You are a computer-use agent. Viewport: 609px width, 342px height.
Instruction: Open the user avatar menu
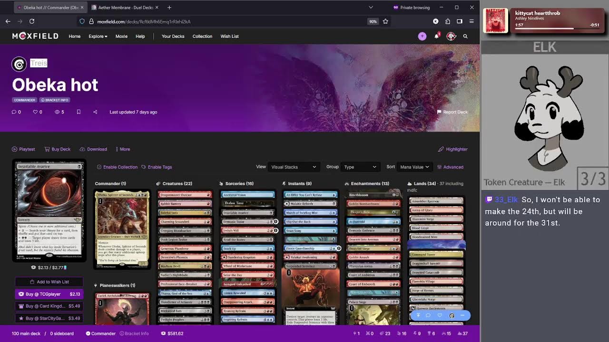[x=451, y=36]
